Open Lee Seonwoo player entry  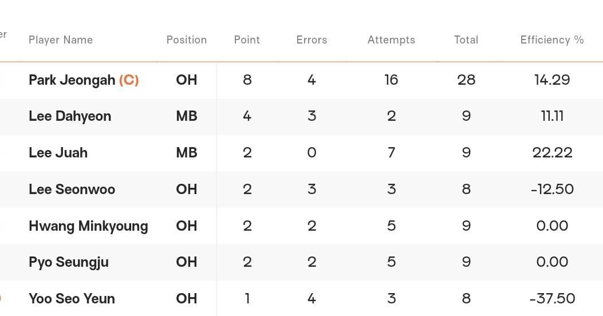coord(72,189)
